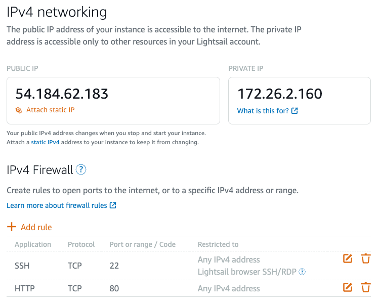Edit the HTTP firewall rule
Screen dimensions: 379x304
348,287
